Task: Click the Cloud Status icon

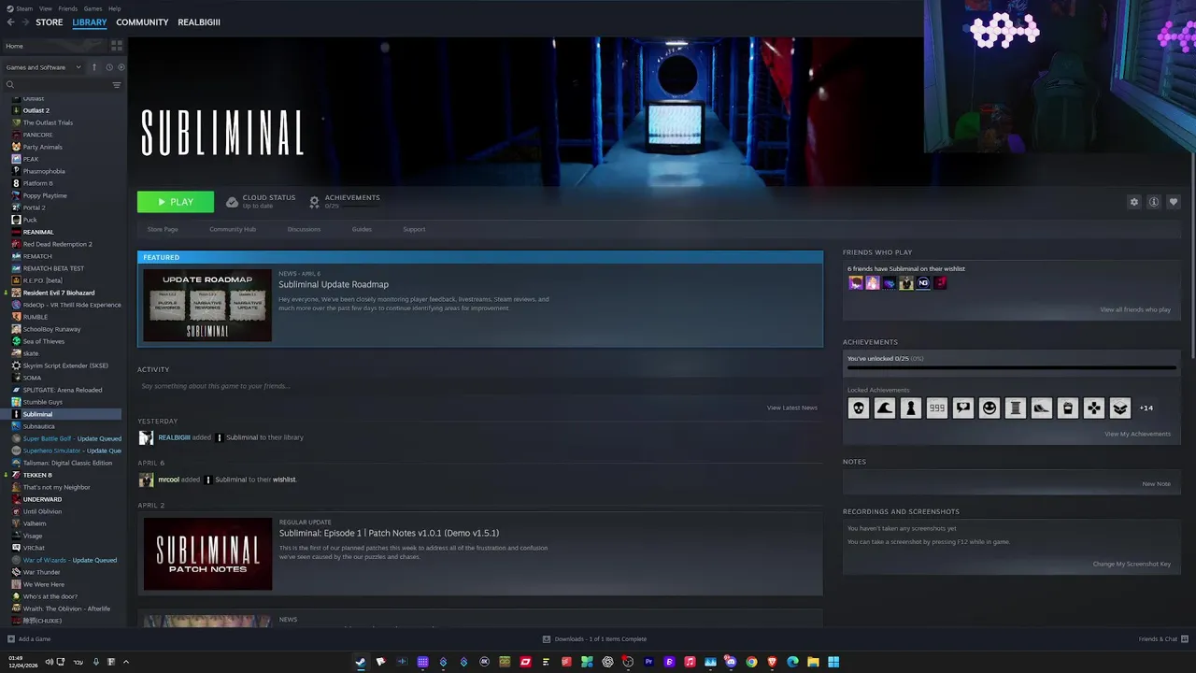Action: [x=232, y=202]
